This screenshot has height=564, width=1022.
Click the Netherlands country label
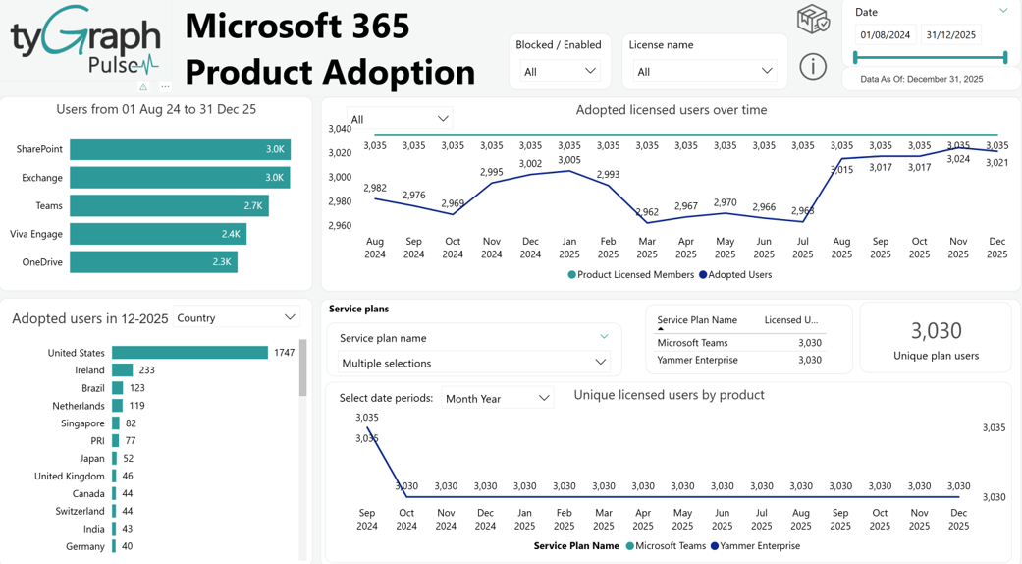tap(79, 406)
